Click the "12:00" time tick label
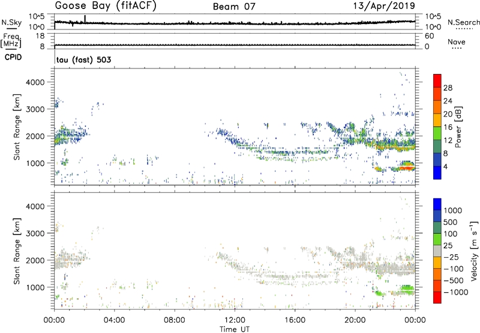 tap(235, 320)
